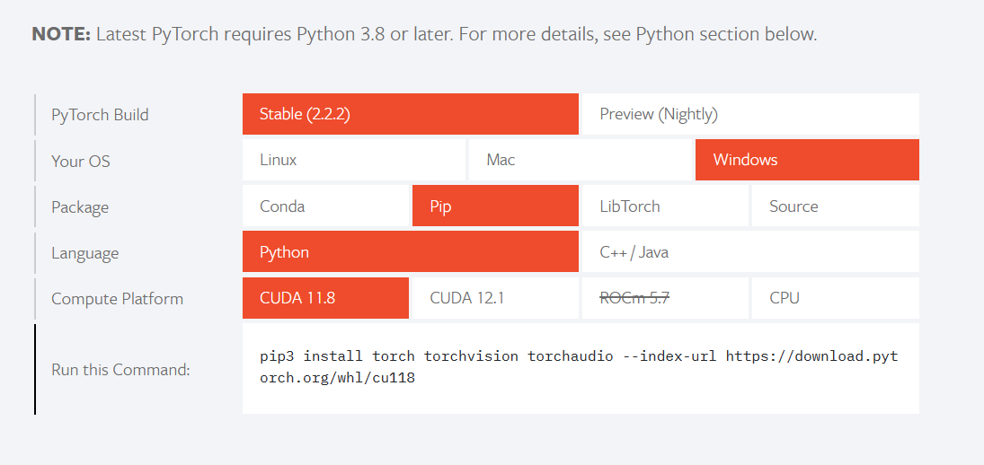The height and width of the screenshot is (465, 984).
Task: Click the Run this Command label
Action: tap(120, 369)
